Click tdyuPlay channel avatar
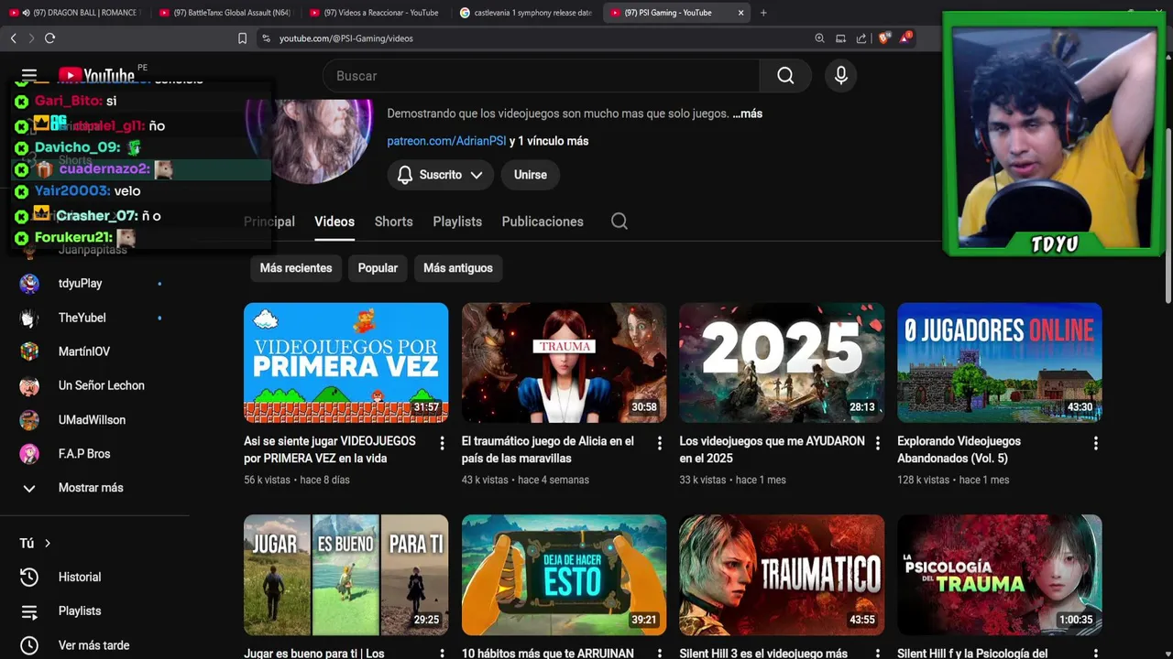The width and height of the screenshot is (1173, 659). (x=29, y=284)
